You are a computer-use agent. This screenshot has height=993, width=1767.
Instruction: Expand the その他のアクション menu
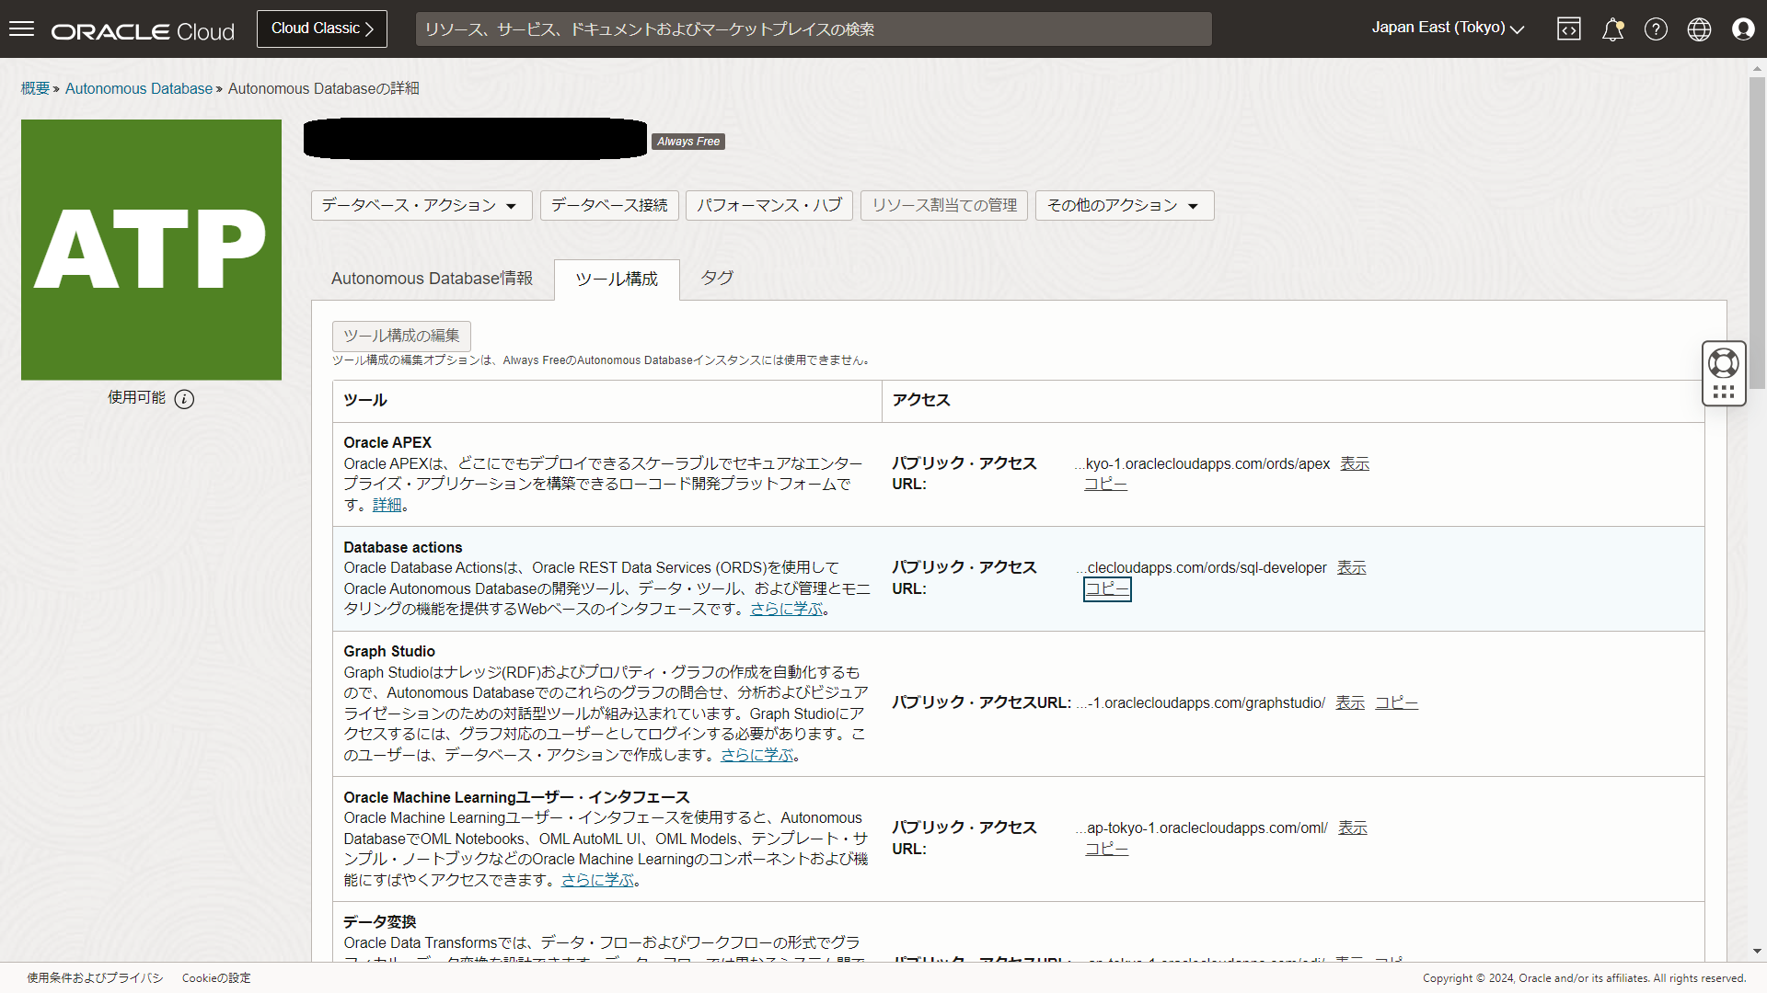(1124, 205)
